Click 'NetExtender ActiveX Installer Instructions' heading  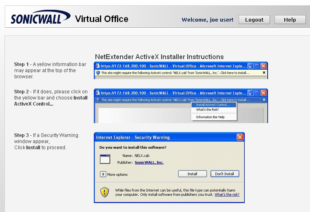(x=159, y=57)
